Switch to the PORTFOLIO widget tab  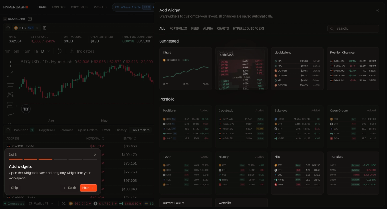178,28
